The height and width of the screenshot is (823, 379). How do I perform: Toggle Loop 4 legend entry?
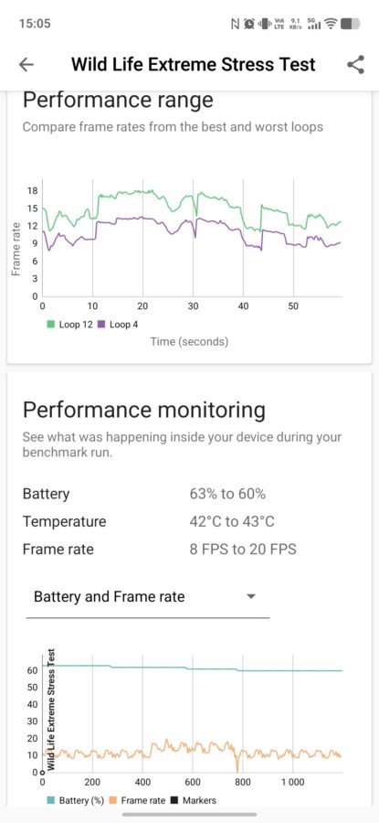pos(118,325)
